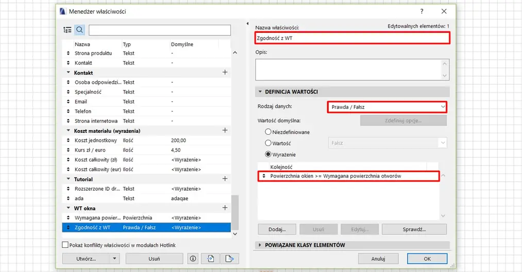This screenshot has height=272, width=522.
Task: Grab reorder handle of Koszt jednostkowy row
Action: [x=68, y=140]
